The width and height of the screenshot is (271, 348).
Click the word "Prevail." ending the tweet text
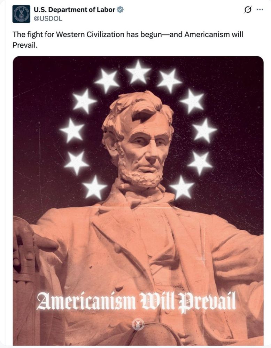coord(25,45)
